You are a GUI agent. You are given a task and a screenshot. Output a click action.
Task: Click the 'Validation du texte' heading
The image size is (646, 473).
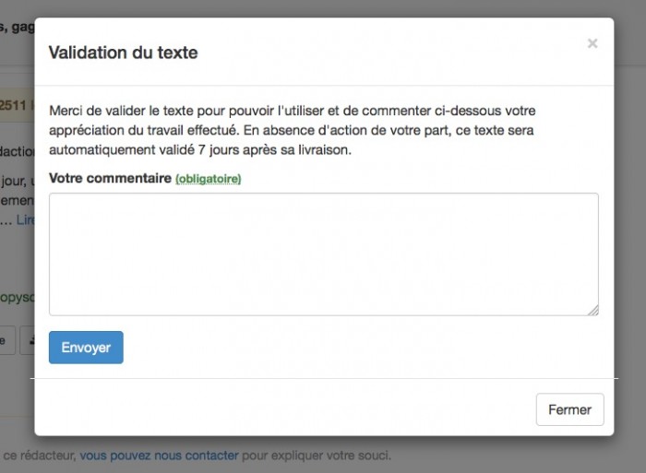coord(123,53)
